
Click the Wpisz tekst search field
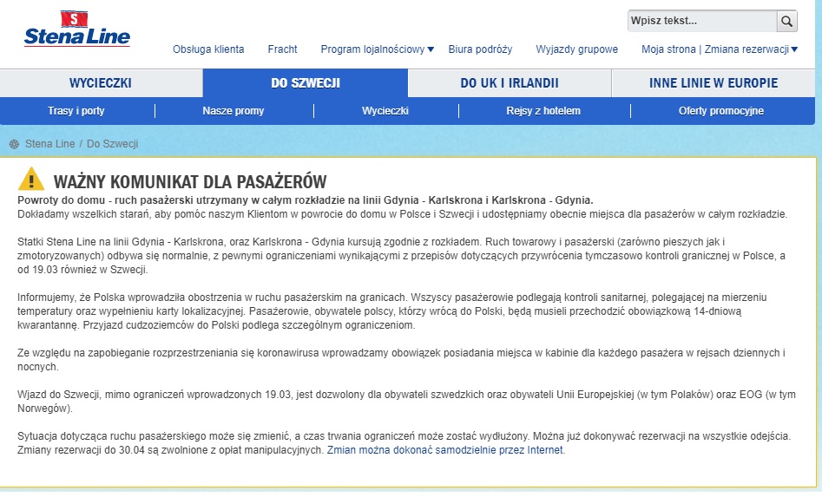coord(702,21)
